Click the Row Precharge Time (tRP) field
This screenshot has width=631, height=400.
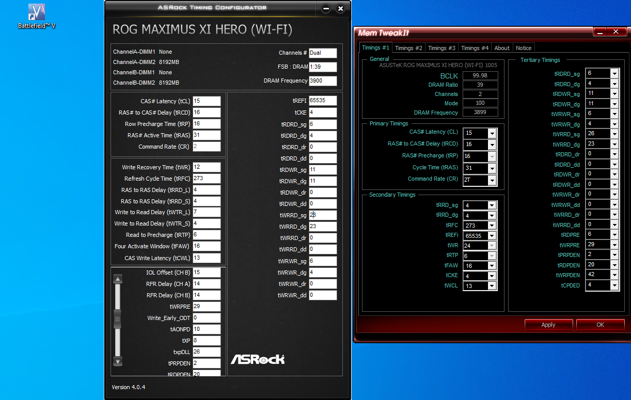coord(207,124)
